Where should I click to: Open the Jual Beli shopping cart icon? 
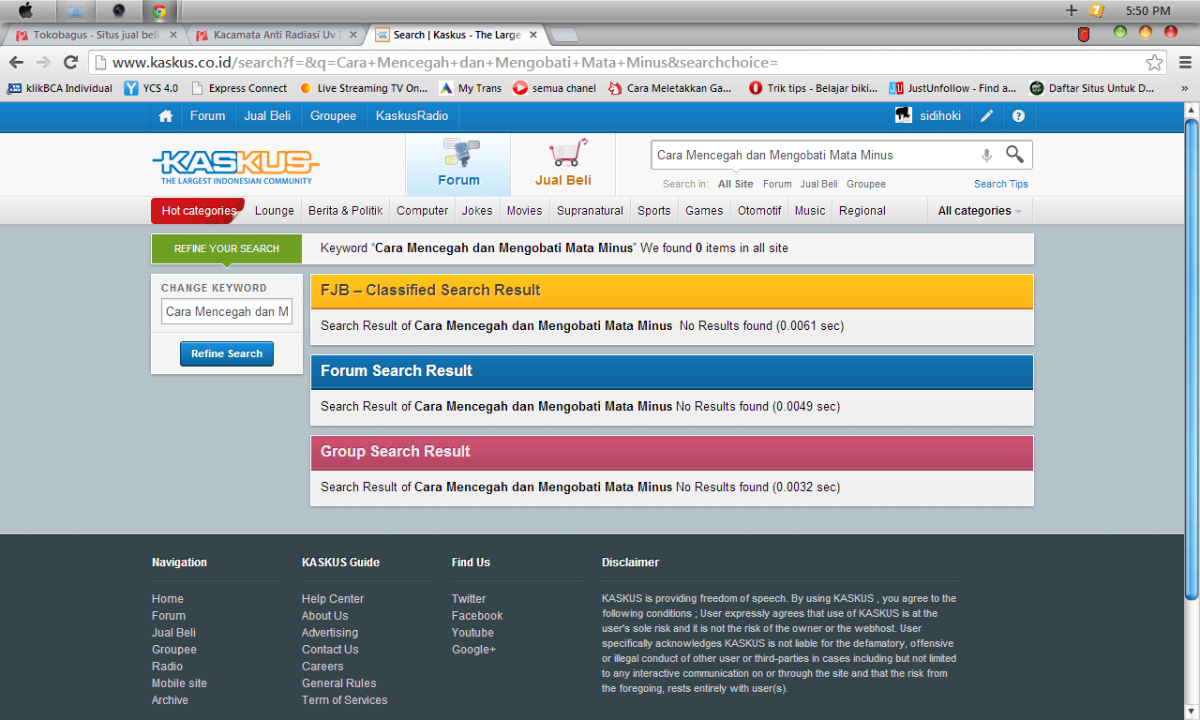pos(563,164)
